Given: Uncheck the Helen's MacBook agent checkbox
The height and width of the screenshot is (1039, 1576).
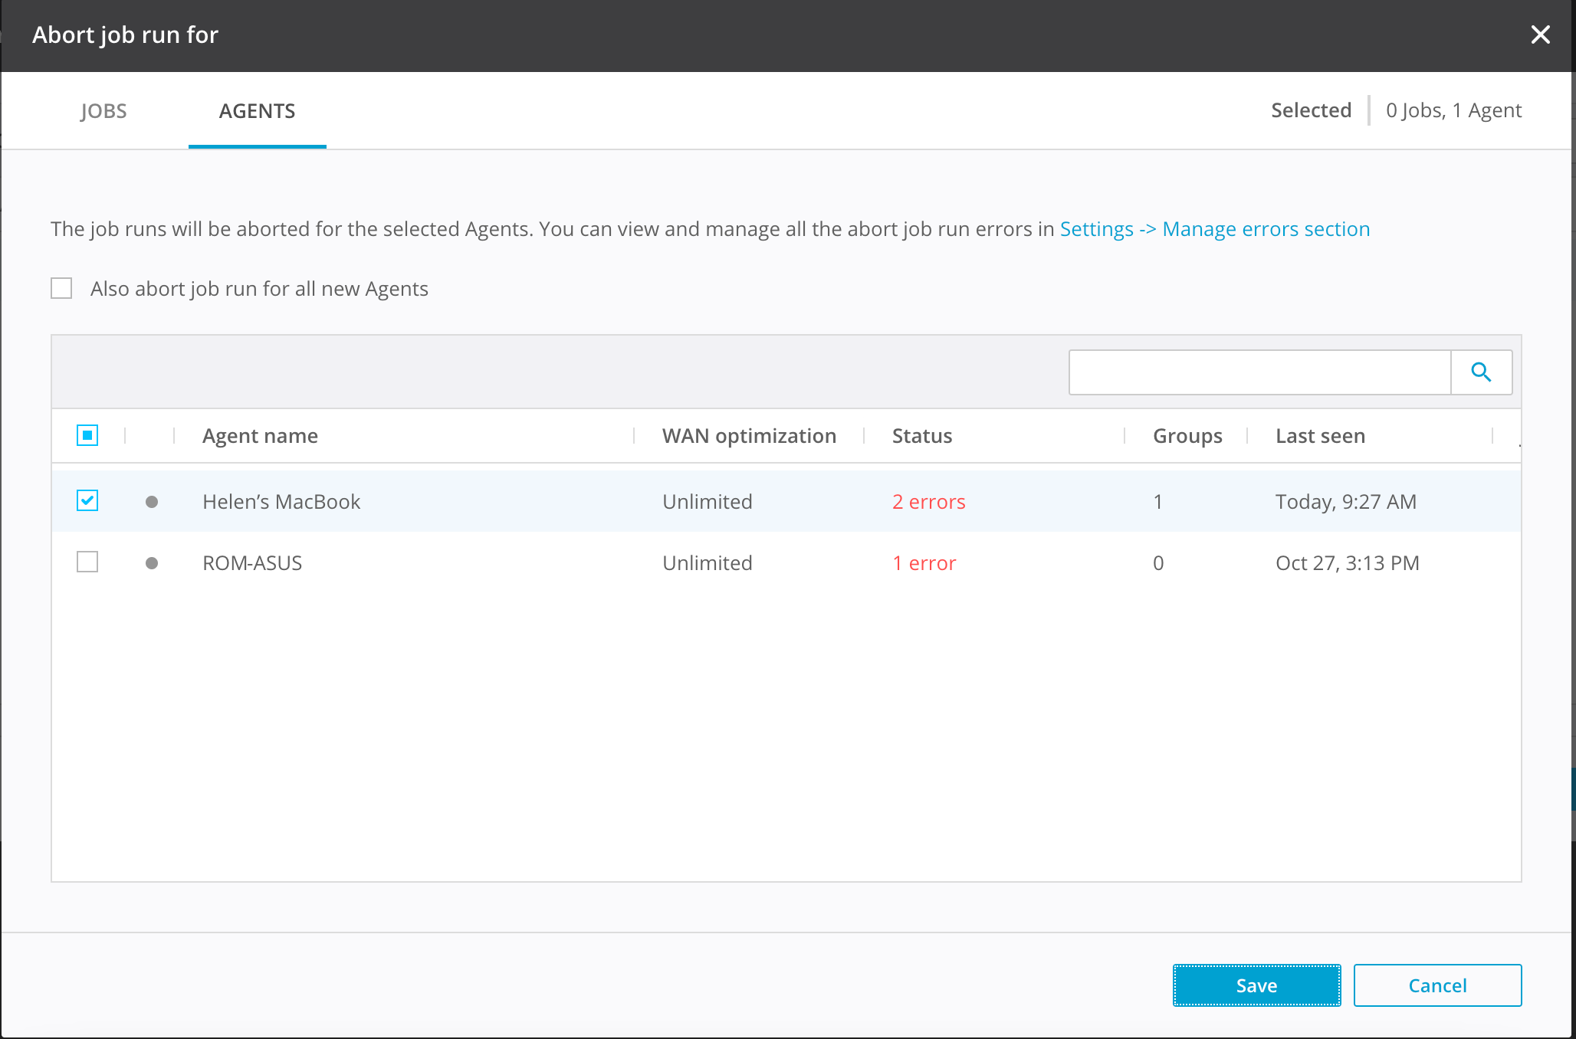Looking at the screenshot, I should (87, 501).
